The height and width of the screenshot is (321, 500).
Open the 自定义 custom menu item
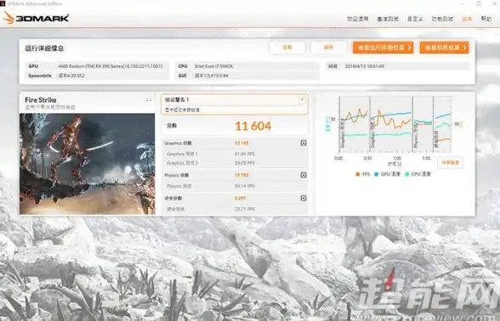(x=415, y=19)
